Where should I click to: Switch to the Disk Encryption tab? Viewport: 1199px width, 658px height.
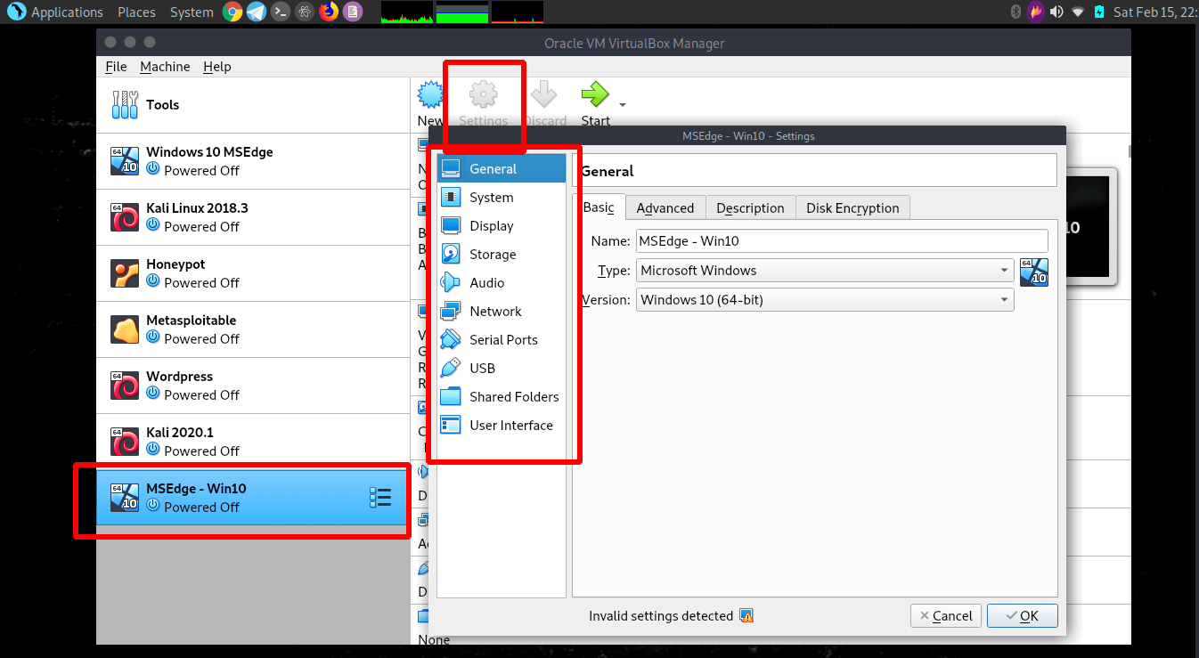pyautogui.click(x=852, y=207)
